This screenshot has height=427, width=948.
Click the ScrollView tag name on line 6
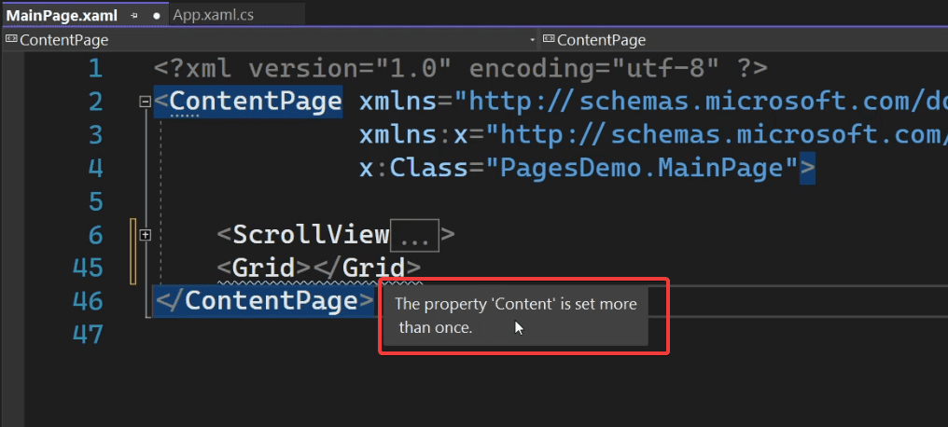click(311, 235)
